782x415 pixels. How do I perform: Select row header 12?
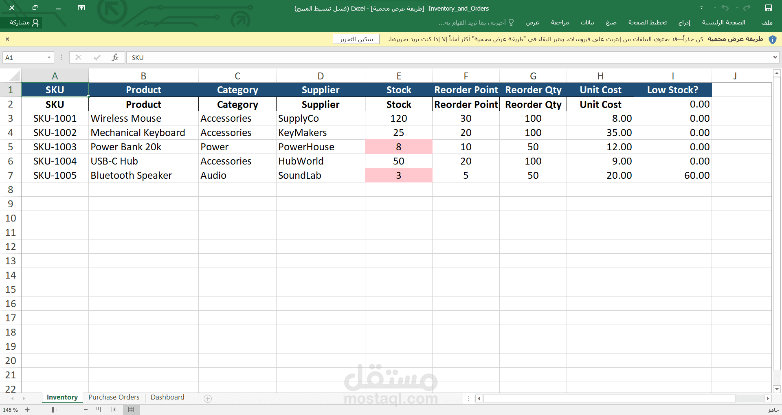[11, 247]
